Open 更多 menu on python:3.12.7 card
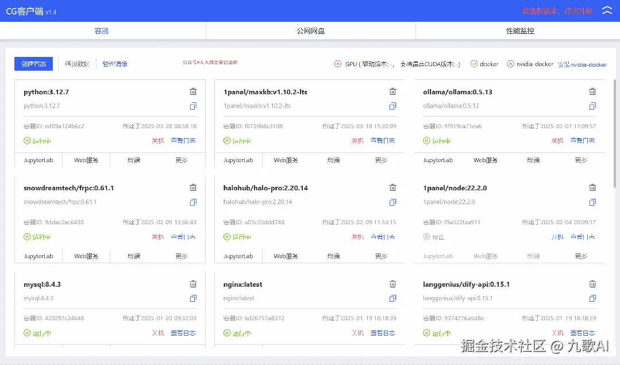Screen dimensions: 620x365 [183, 160]
